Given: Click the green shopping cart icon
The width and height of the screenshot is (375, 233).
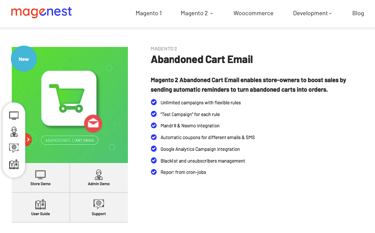Looking at the screenshot, I should [67, 98].
